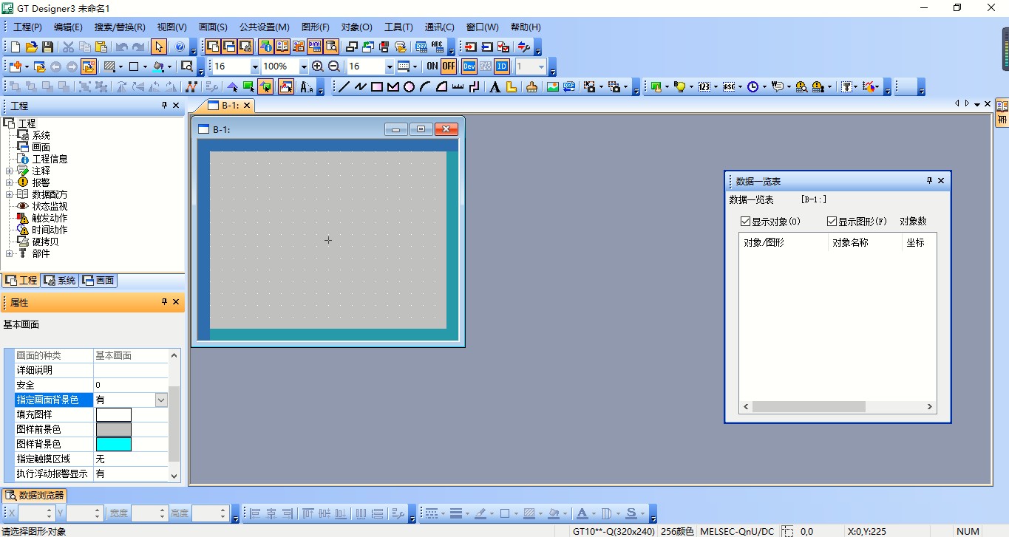Open the 通讯(C) menu
Screen dimensions: 1009x537
pyautogui.click(x=440, y=27)
